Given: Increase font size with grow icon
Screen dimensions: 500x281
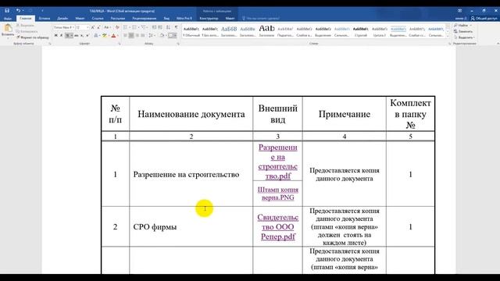Looking at the screenshot, I should coord(93,27).
